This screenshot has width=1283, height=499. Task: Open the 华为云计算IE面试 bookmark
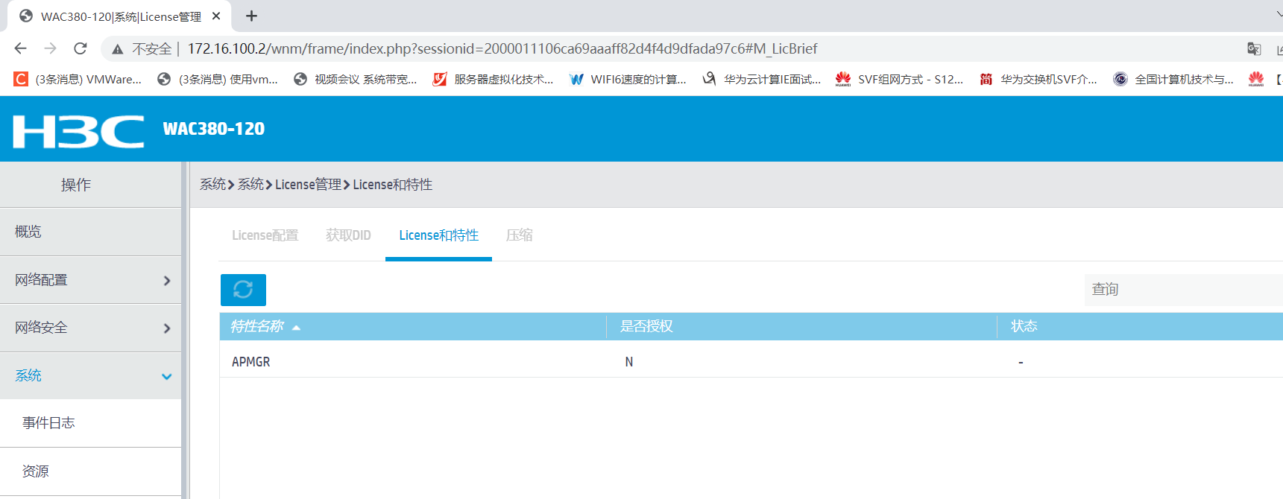(x=762, y=79)
